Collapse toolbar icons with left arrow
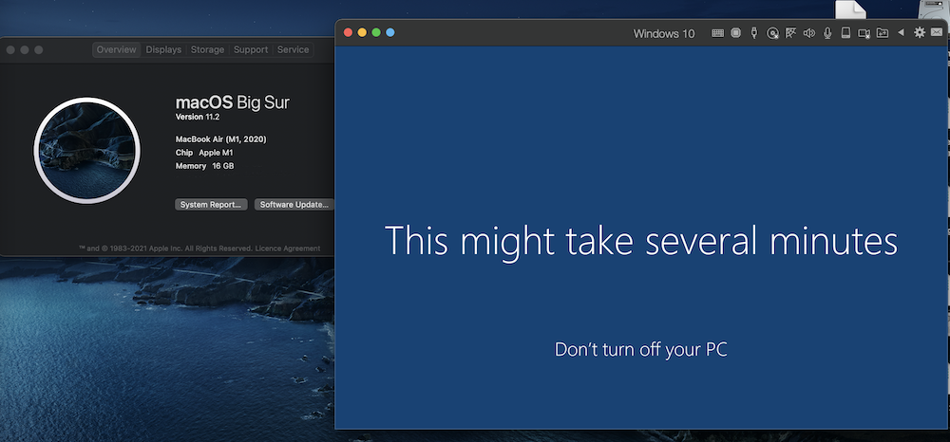Viewport: 950px width, 442px height. point(901,32)
